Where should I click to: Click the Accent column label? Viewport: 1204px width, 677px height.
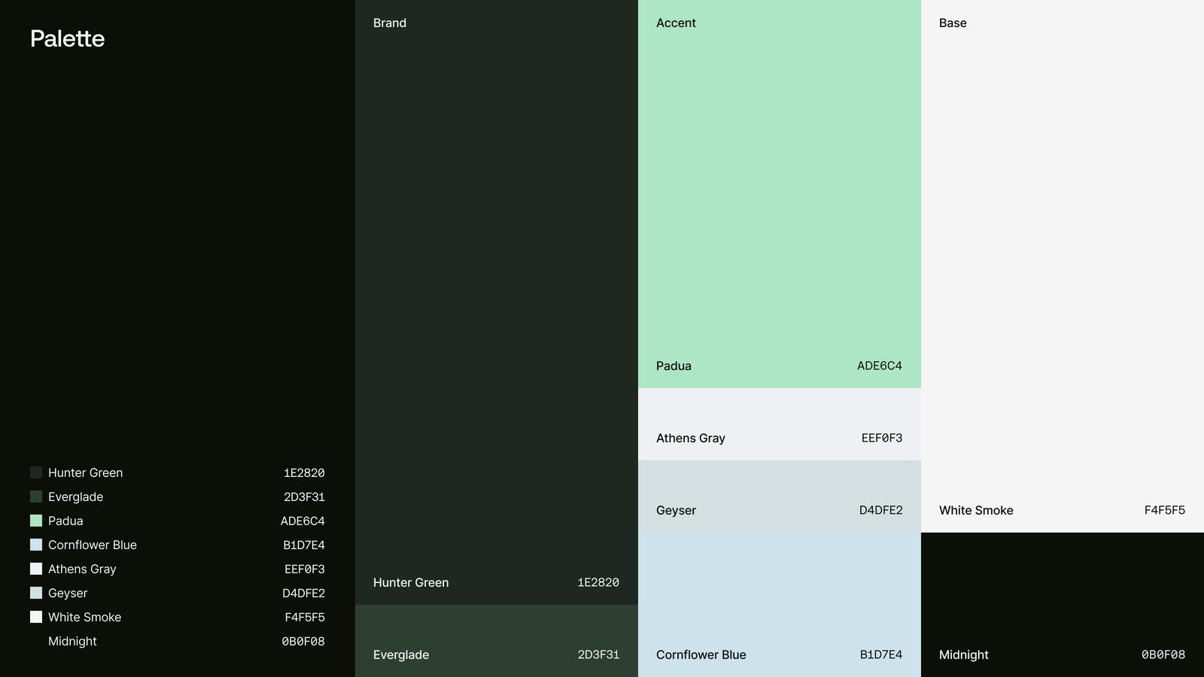676,23
